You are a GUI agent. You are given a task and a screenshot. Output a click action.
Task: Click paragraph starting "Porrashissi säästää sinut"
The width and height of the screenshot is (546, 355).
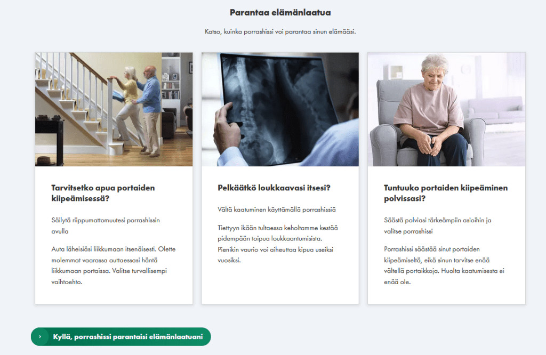pos(444,265)
